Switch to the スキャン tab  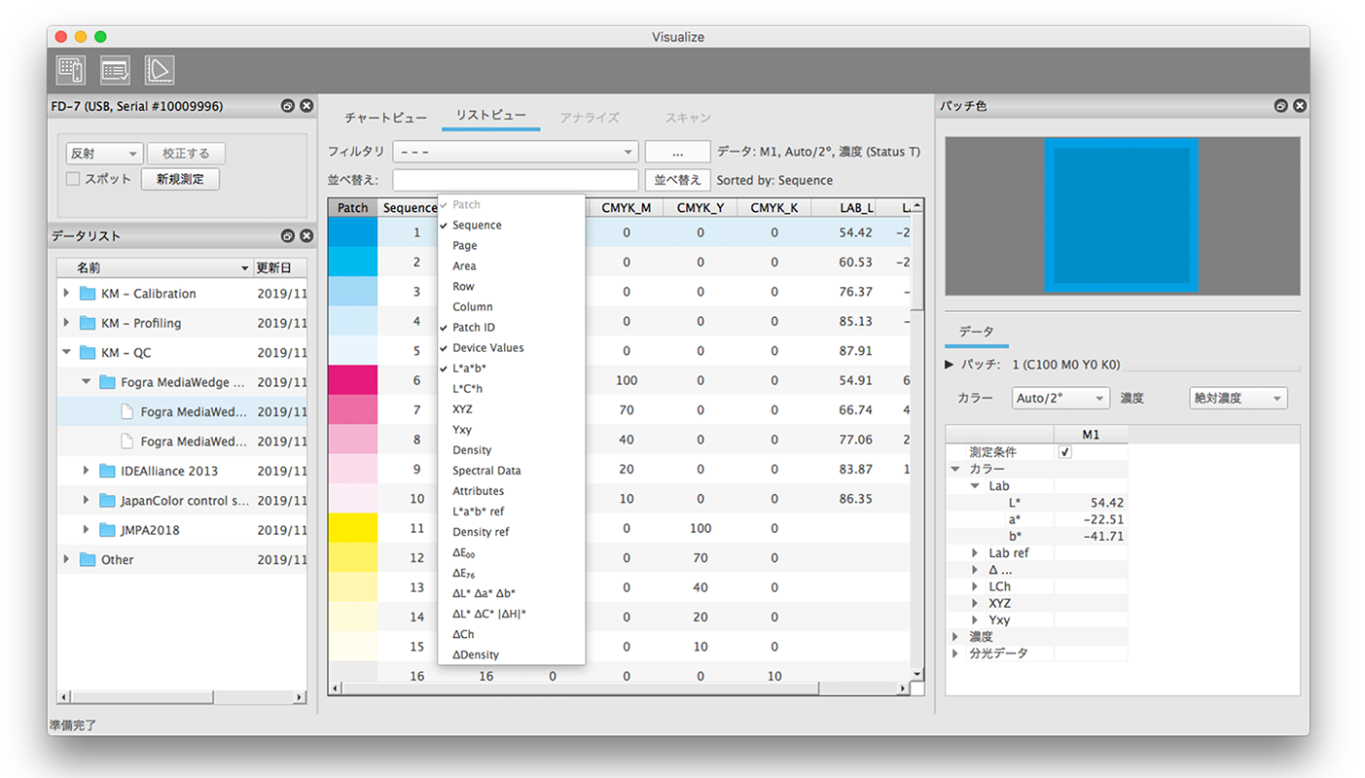[x=688, y=117]
